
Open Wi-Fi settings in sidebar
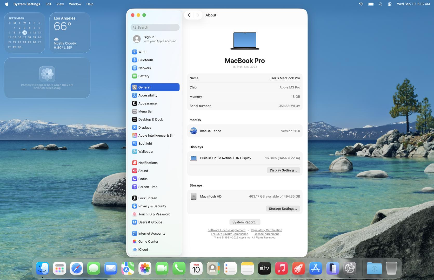click(x=155, y=52)
